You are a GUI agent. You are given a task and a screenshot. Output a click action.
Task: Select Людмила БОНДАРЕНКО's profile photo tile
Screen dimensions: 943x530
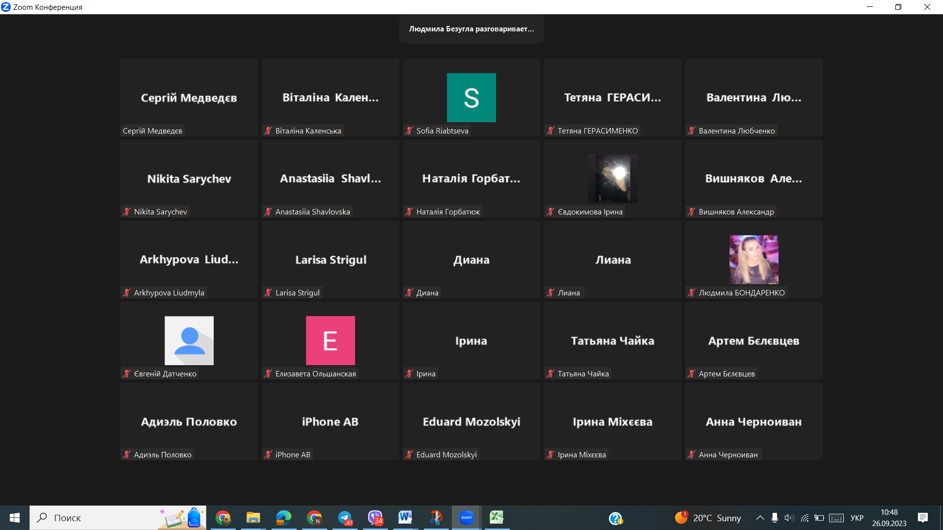[x=753, y=260]
